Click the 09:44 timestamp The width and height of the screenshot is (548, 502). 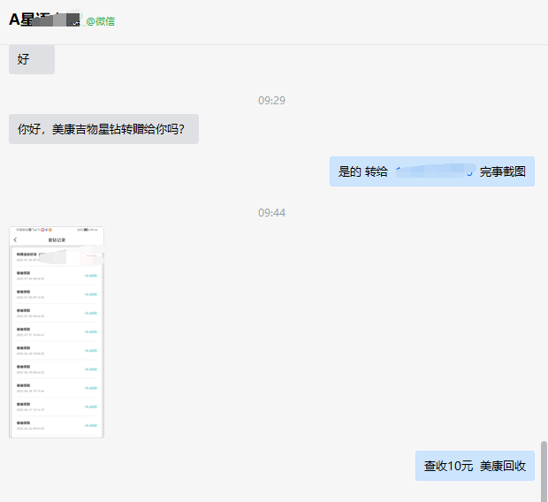[271, 213]
